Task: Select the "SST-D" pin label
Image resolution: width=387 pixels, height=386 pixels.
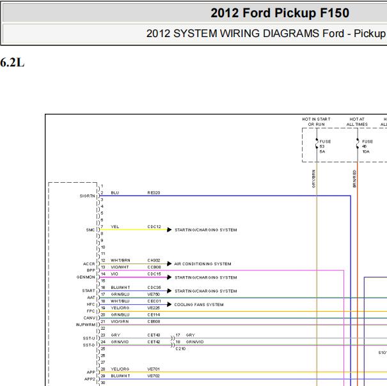Action: click(x=89, y=345)
